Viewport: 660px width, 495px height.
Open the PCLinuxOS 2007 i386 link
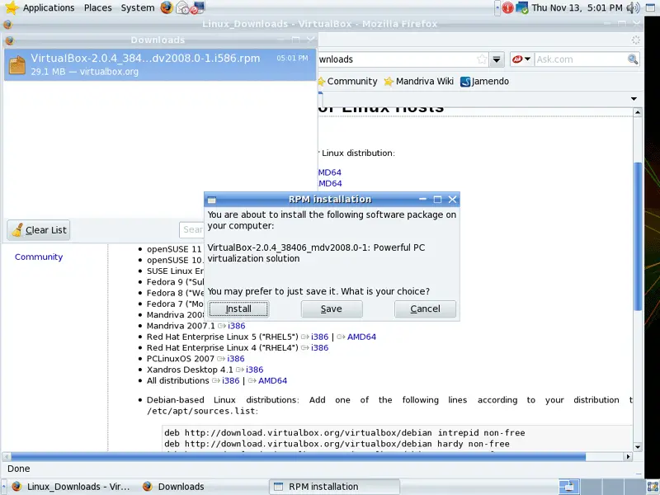coord(236,359)
